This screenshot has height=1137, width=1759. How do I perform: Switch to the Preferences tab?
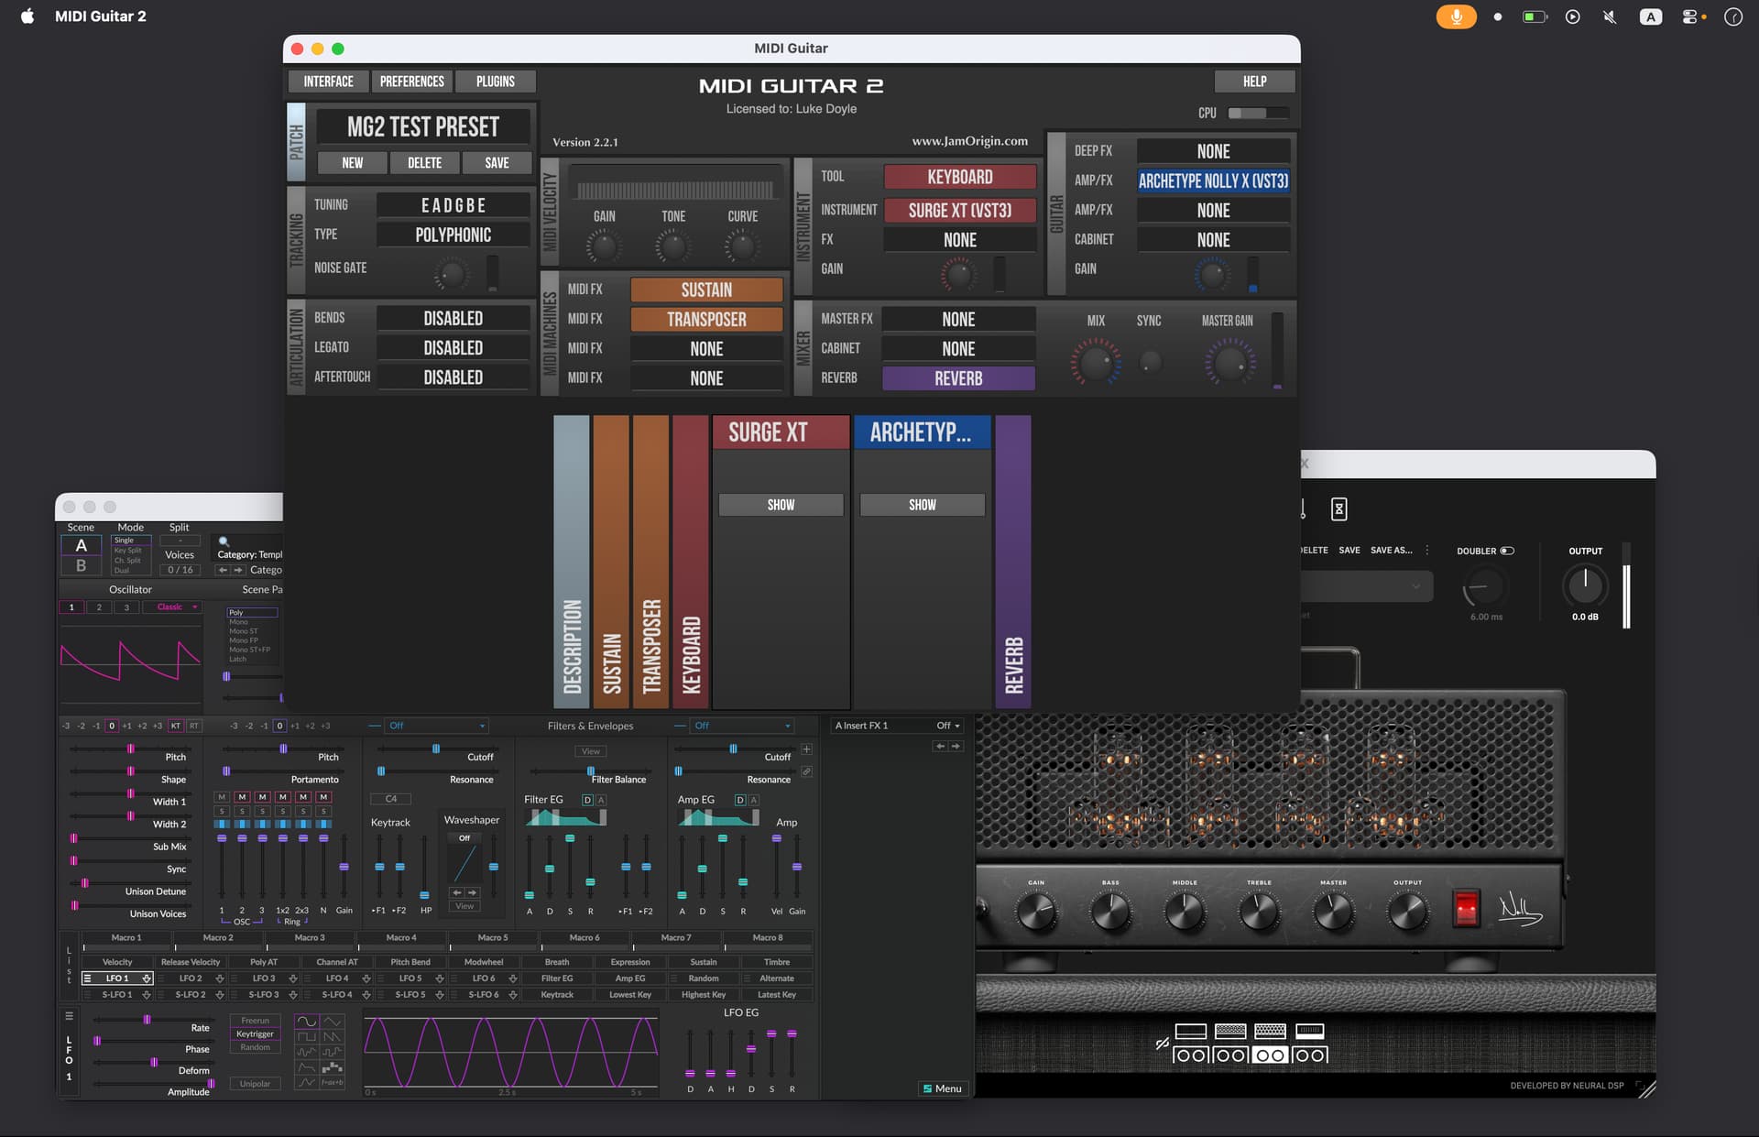pyautogui.click(x=411, y=82)
